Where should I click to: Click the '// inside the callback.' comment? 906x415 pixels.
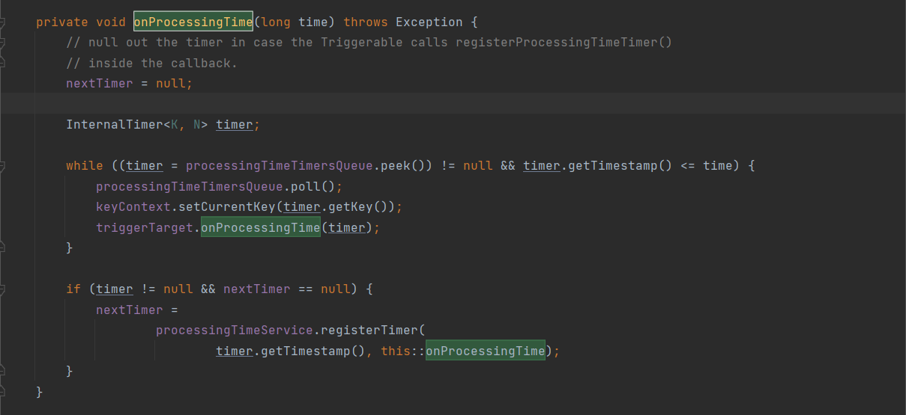(x=151, y=63)
